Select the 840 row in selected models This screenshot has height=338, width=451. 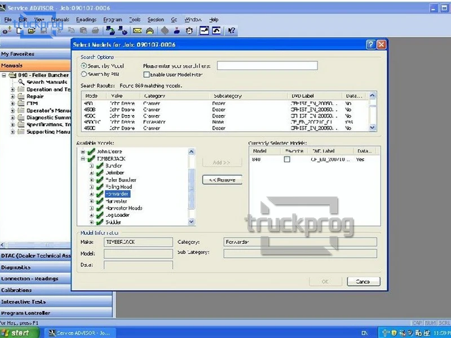315,159
